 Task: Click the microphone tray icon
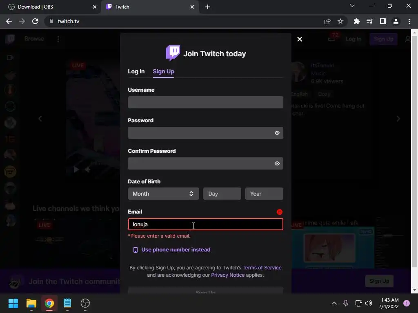[346, 303]
